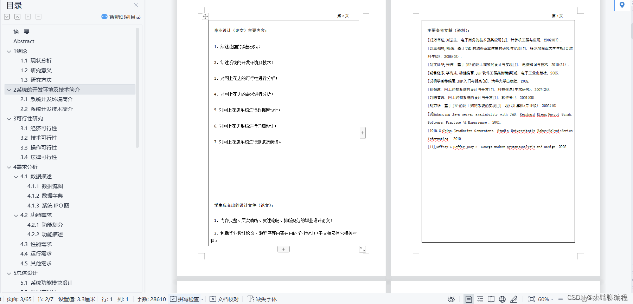Screen dimensions: 633x304
Task: Go to 1.3 研究方法 heading
Action: point(36,80)
